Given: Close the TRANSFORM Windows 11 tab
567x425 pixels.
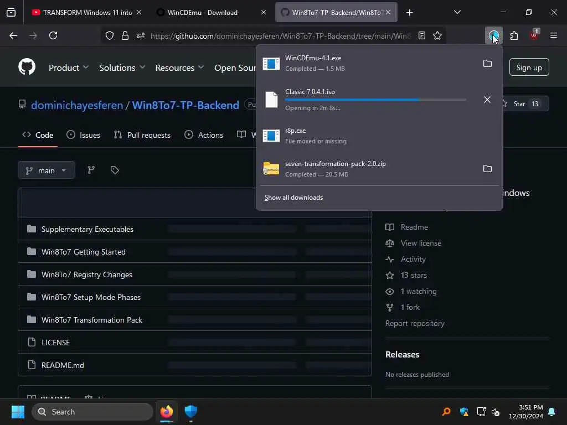Looking at the screenshot, I should tap(139, 12).
